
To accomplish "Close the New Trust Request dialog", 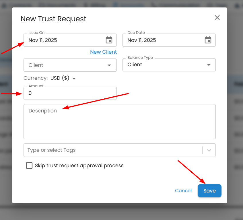I will (x=217, y=18).
